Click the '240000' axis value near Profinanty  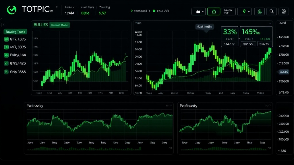(283, 116)
